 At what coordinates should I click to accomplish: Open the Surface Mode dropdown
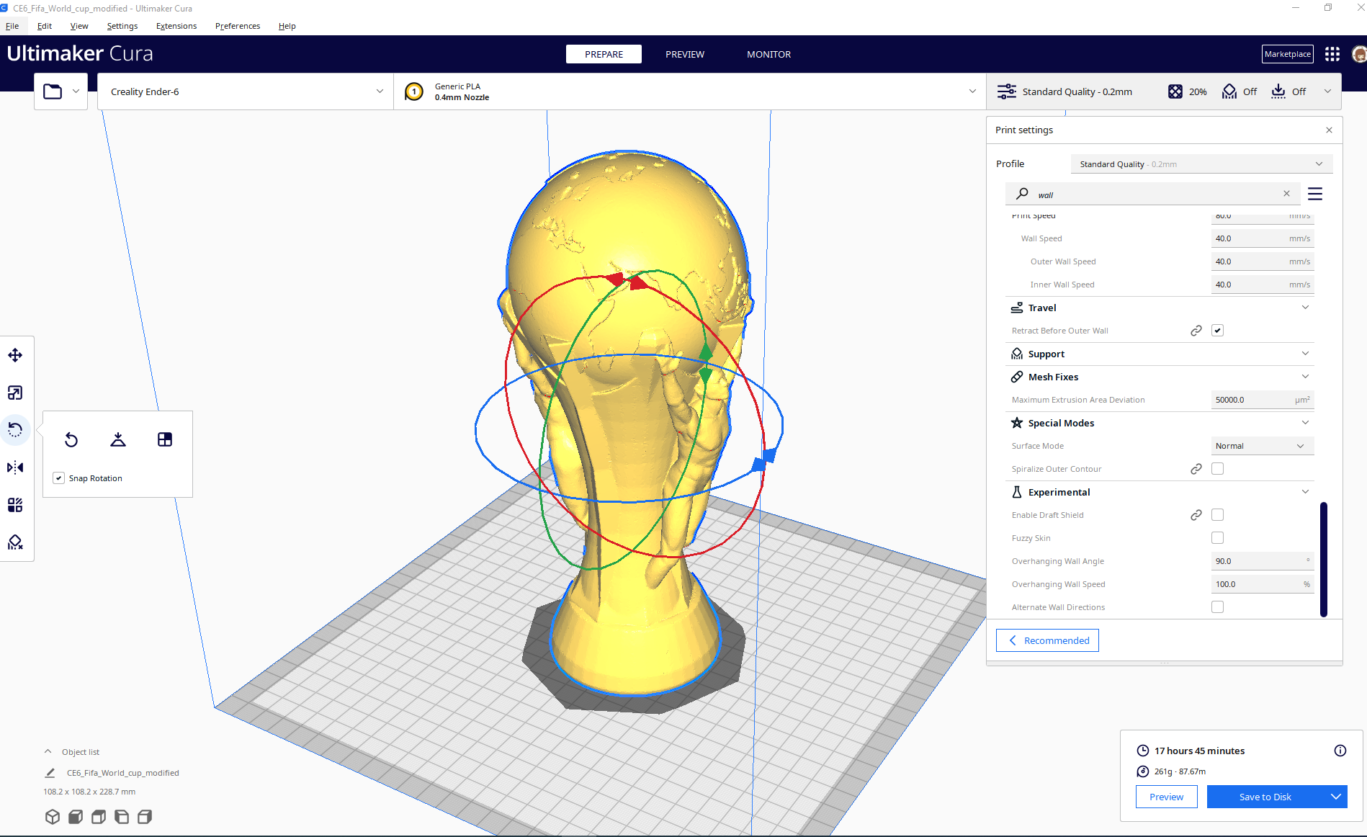[1261, 445]
